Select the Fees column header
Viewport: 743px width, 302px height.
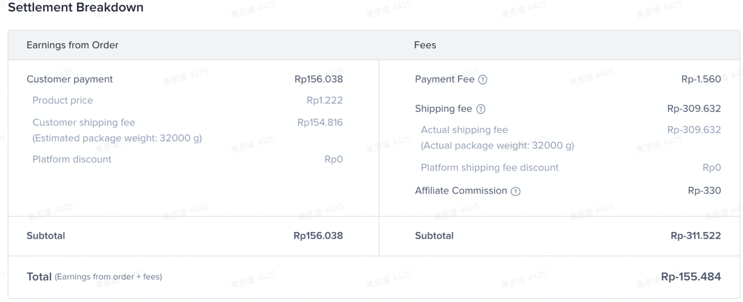click(x=425, y=45)
